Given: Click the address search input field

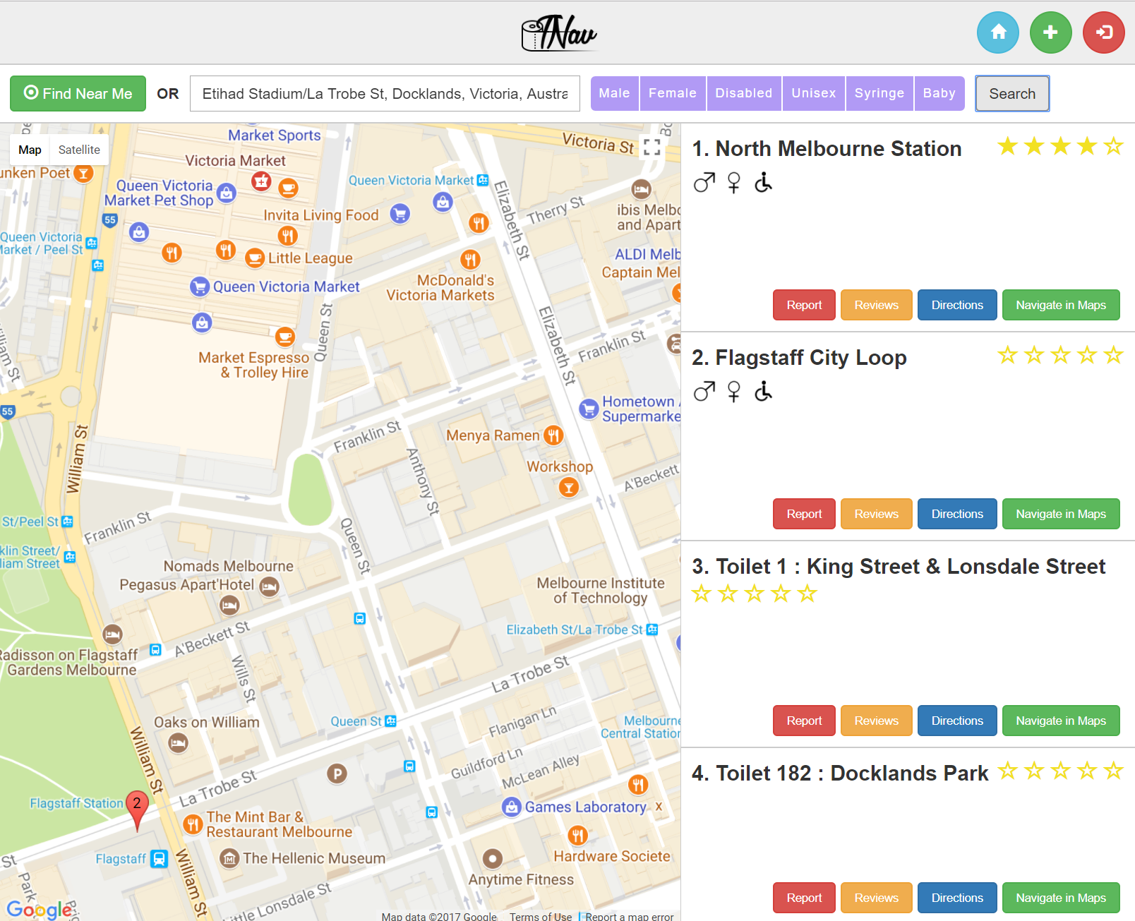Looking at the screenshot, I should point(385,94).
